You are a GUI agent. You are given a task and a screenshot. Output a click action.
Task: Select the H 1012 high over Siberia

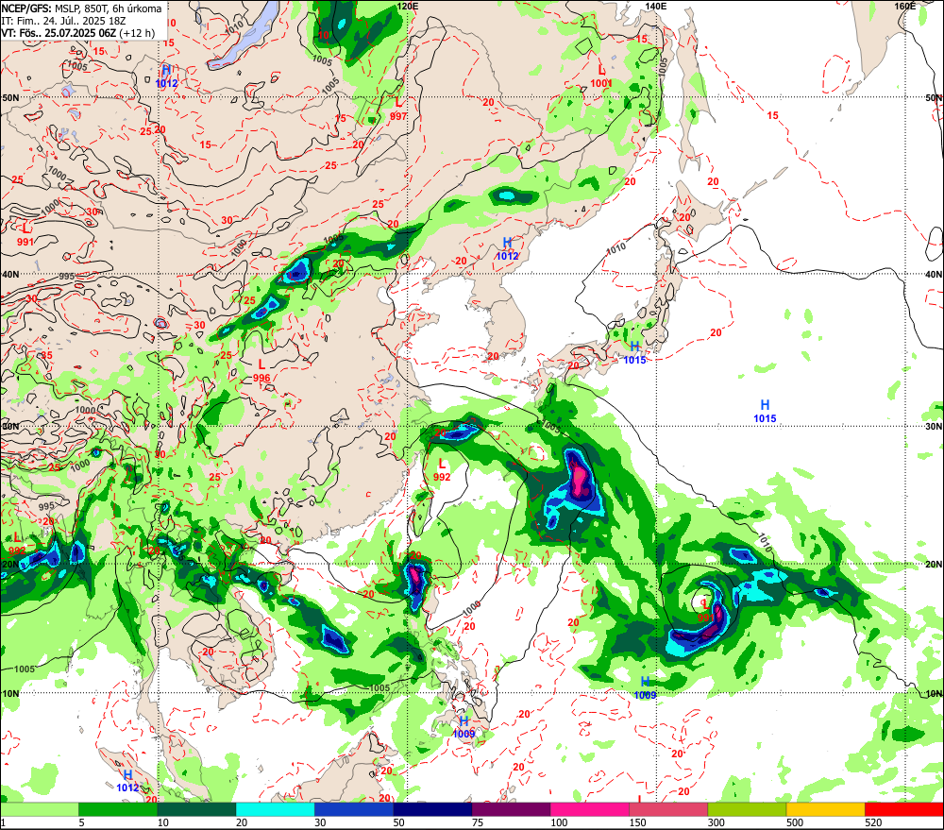coord(167,76)
